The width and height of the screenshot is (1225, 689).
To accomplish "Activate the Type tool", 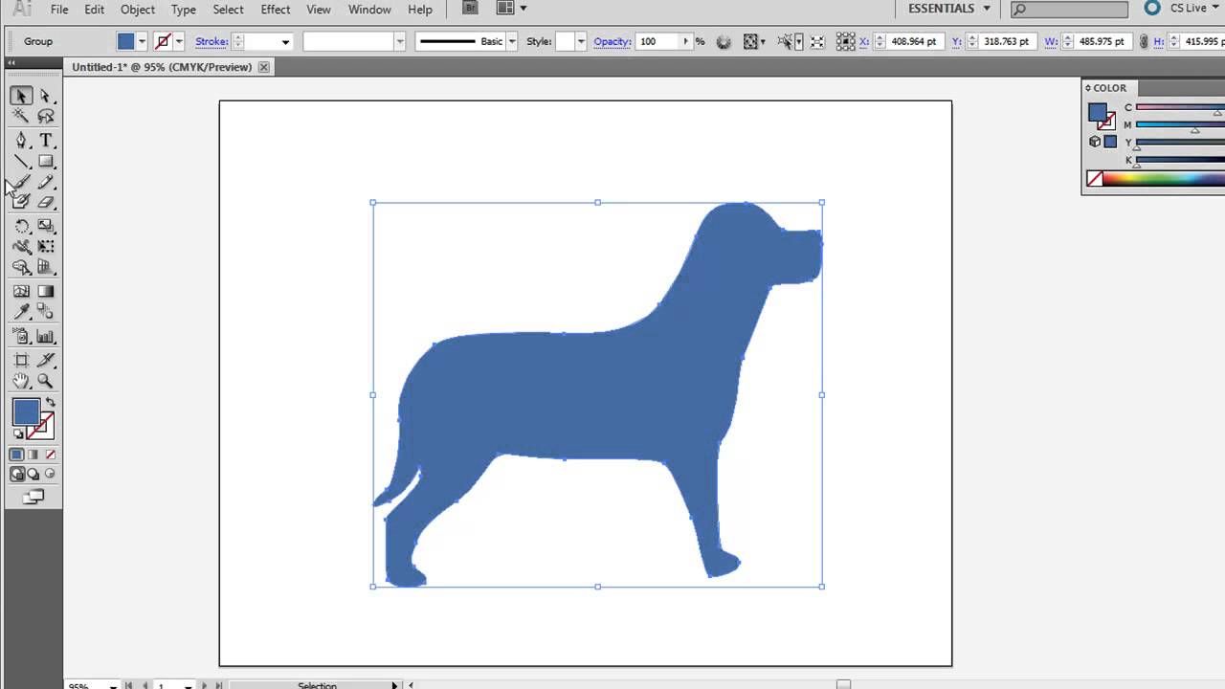I will tap(46, 140).
